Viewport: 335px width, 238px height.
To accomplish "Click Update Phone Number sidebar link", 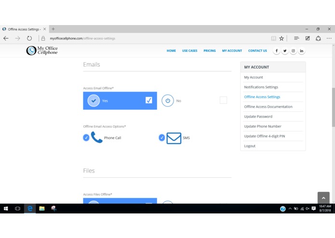I will 263,126.
